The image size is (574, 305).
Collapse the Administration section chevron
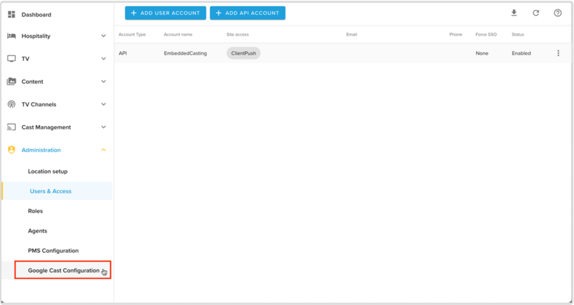(104, 150)
